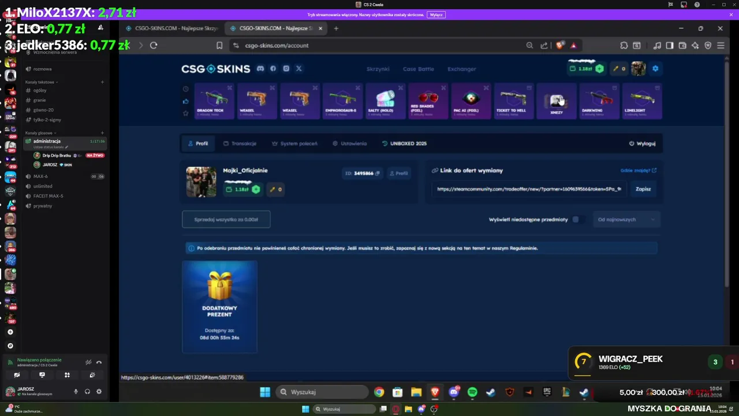Click the Zapisz button for trade link
This screenshot has width=739, height=416.
pos(643,189)
